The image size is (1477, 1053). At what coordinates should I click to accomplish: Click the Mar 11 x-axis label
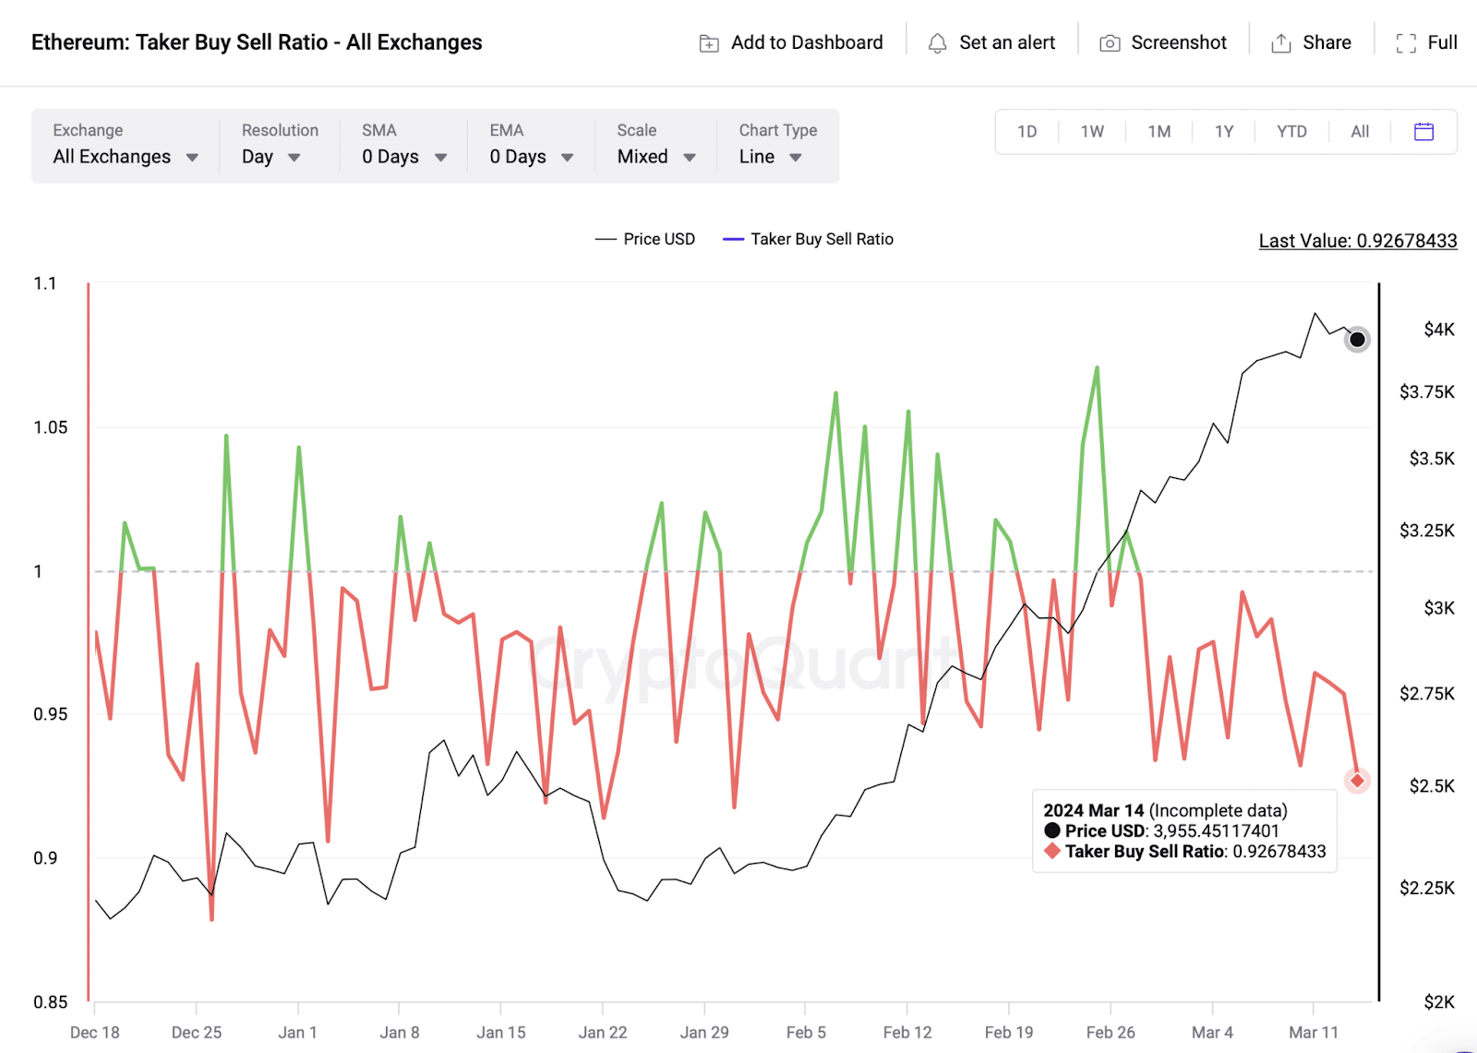pyautogui.click(x=1314, y=1032)
